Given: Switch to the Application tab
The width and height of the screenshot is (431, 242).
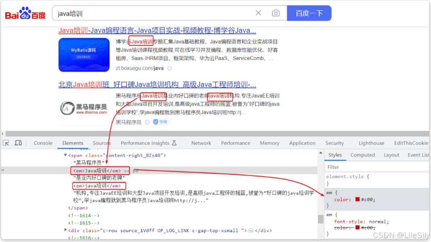Looking at the screenshot, I should 302,143.
